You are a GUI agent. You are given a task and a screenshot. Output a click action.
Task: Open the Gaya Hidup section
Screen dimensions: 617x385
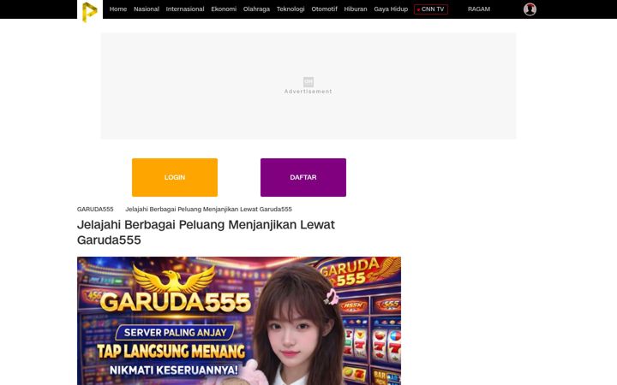click(x=391, y=9)
